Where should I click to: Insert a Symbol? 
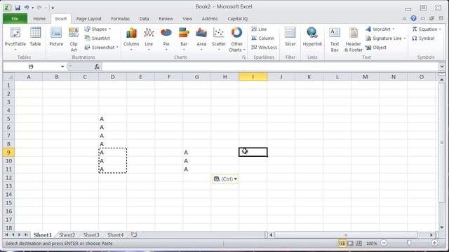click(423, 38)
